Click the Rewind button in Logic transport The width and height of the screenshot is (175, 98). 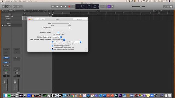[53, 7]
